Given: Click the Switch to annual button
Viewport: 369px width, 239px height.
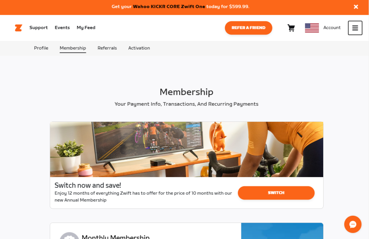Looking at the screenshot, I should [x=276, y=193].
